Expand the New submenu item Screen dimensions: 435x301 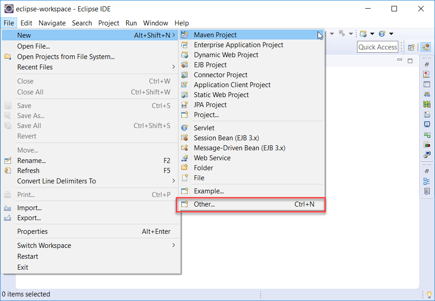coord(90,35)
